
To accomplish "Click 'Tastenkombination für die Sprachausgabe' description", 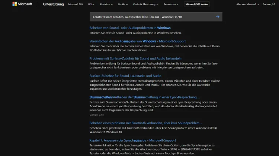I will (x=152, y=149).
